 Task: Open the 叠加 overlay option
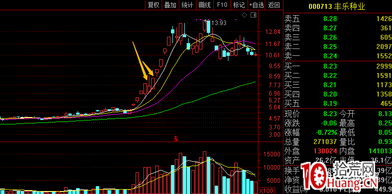tap(170, 5)
